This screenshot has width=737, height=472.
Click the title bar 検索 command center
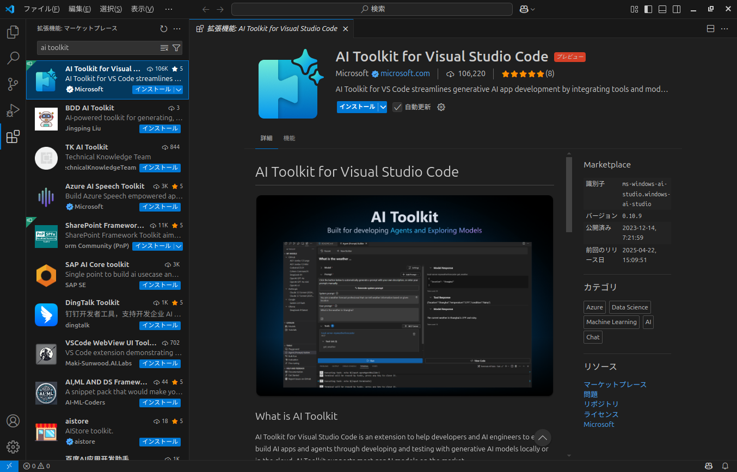point(372,9)
